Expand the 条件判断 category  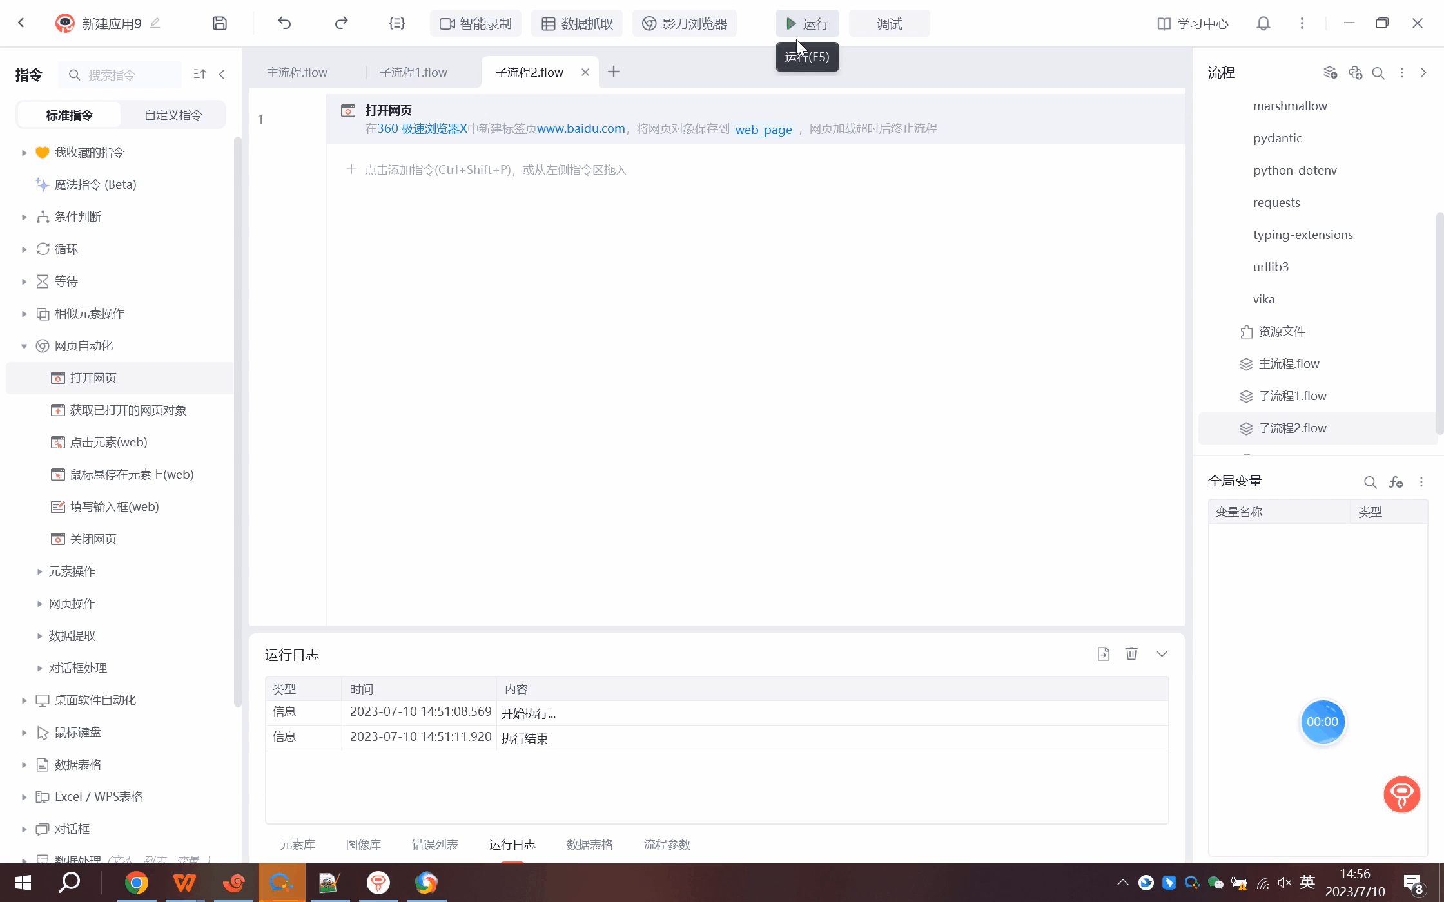24,217
